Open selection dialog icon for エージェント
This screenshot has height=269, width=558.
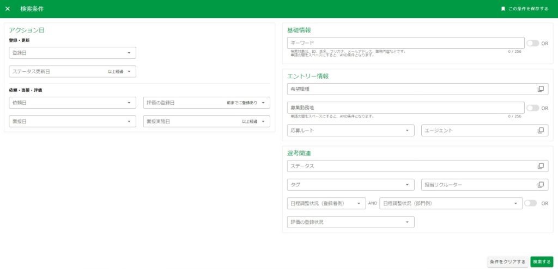pyautogui.click(x=541, y=130)
